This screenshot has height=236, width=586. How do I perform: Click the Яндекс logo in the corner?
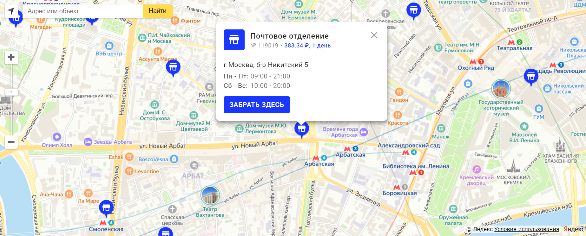(x=574, y=229)
